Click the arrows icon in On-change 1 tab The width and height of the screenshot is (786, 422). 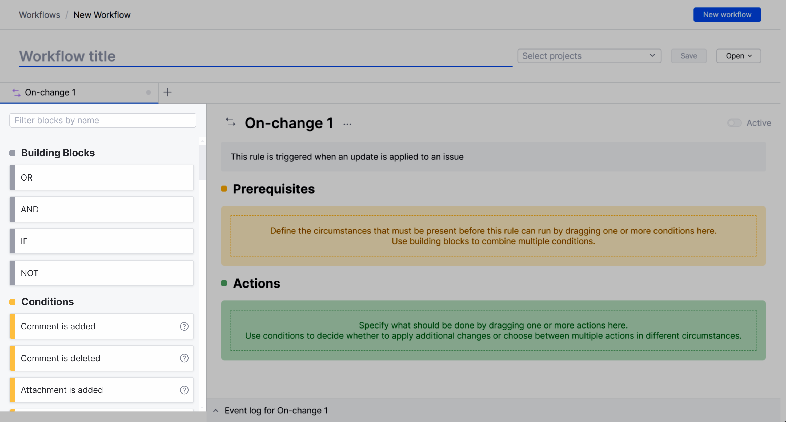coord(16,92)
